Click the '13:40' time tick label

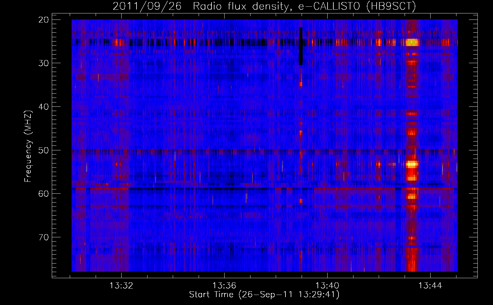click(x=327, y=286)
